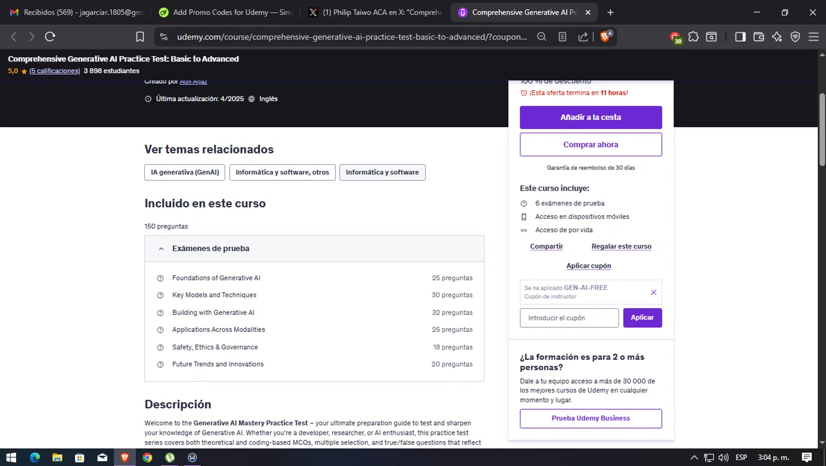
Task: Remove applied GEN-AI-FREE coupon with the X
Action: tap(654, 292)
